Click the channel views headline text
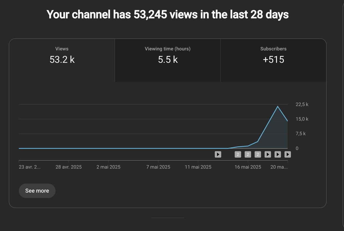Image resolution: width=344 pixels, height=231 pixels. click(168, 14)
